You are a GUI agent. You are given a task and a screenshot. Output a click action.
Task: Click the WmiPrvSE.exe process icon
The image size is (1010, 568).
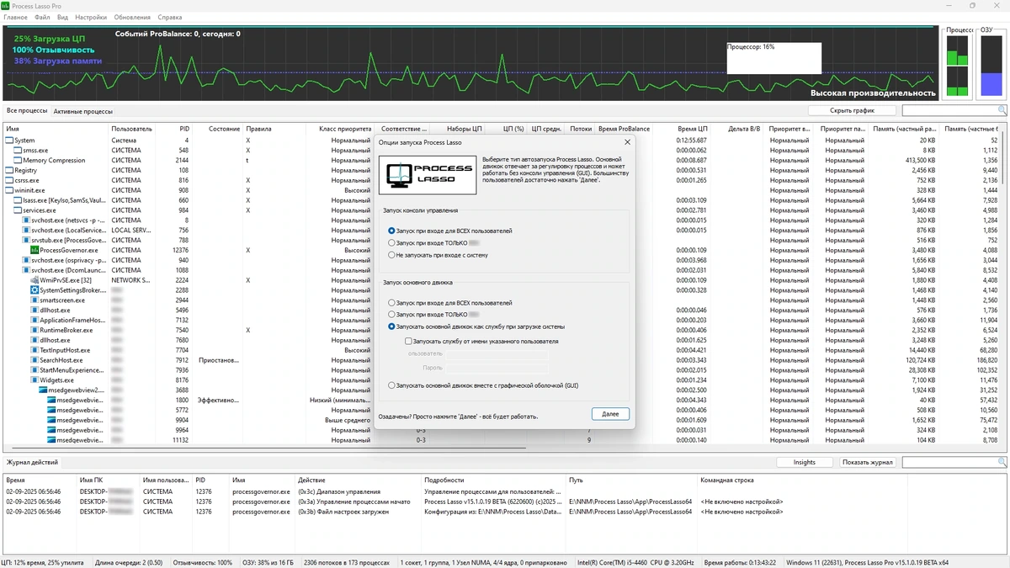[x=35, y=280]
